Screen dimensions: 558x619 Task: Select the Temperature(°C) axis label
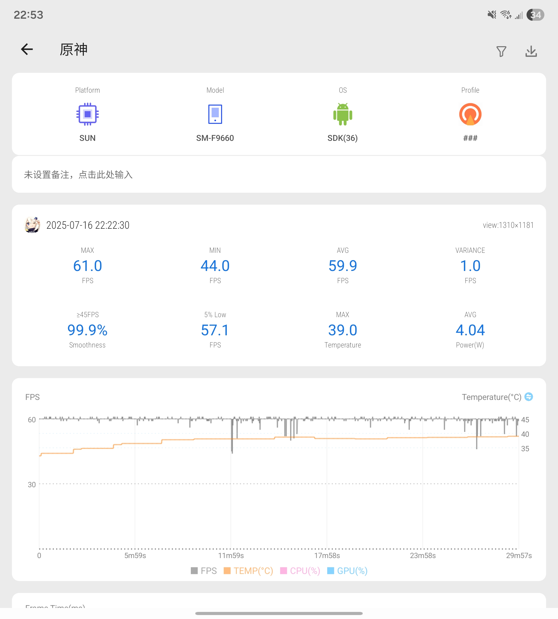coord(491,397)
